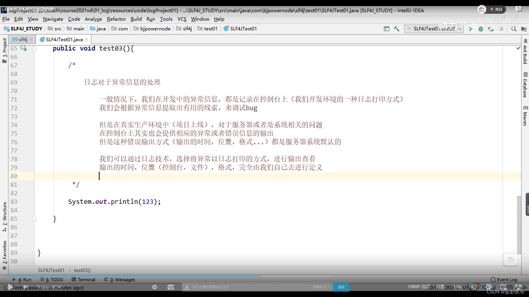Click the floating play overlay button
This screenshot has height=297, width=529.
[x=511, y=260]
